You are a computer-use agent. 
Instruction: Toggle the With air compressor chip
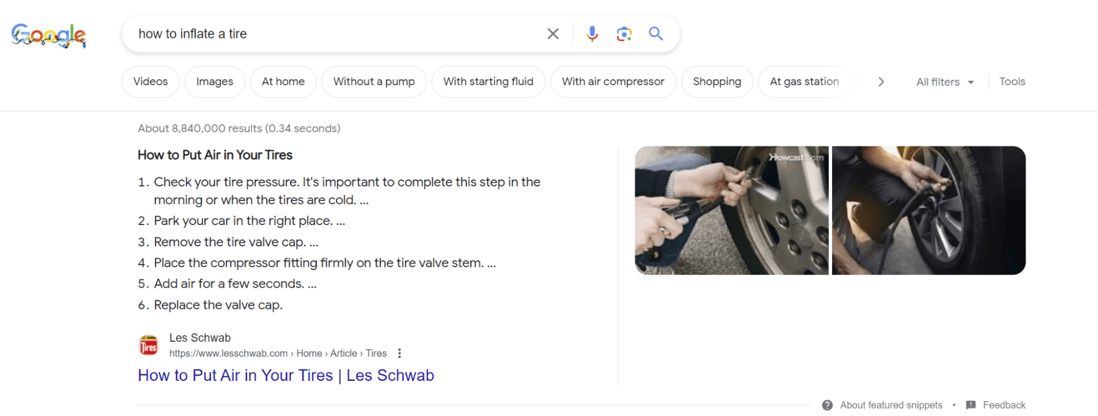[613, 82]
